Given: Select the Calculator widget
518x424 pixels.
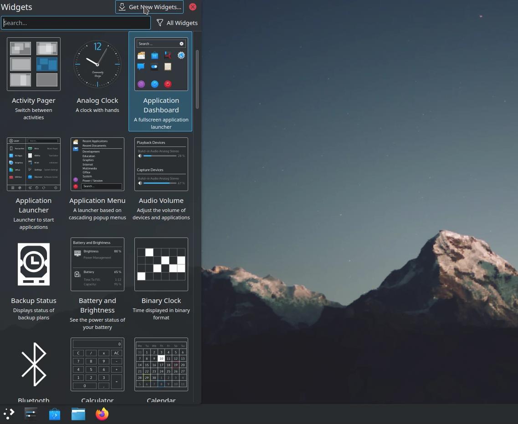Looking at the screenshot, I should [97, 364].
